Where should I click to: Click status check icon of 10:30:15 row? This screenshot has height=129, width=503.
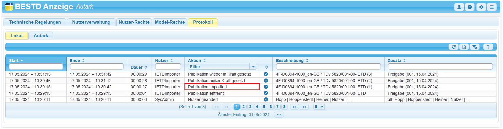point(266,87)
